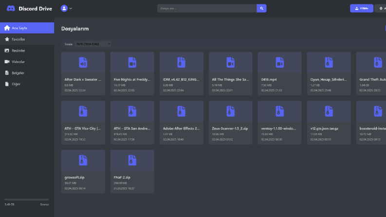This screenshot has height=217, width=386.
Task: Click the home icon in sidebar
Action: (x=7, y=28)
